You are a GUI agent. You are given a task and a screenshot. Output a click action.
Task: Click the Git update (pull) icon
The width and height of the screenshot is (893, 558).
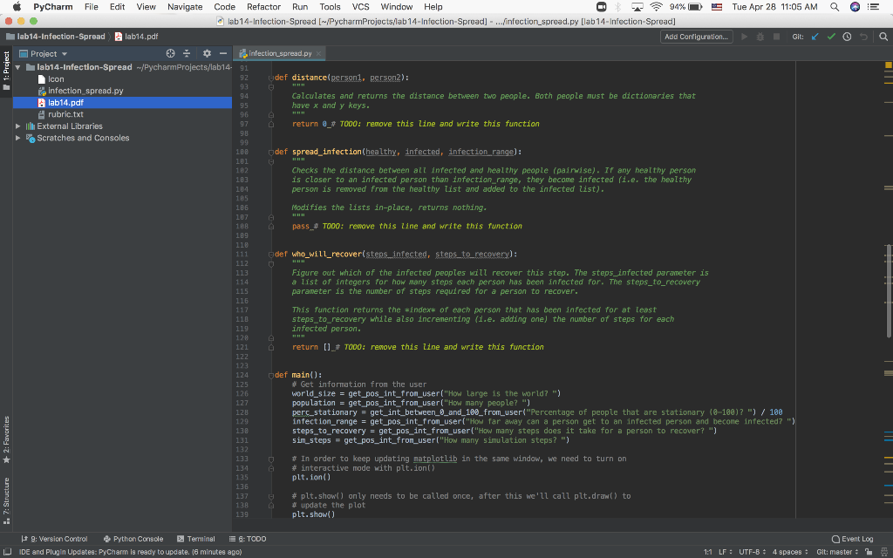815,37
